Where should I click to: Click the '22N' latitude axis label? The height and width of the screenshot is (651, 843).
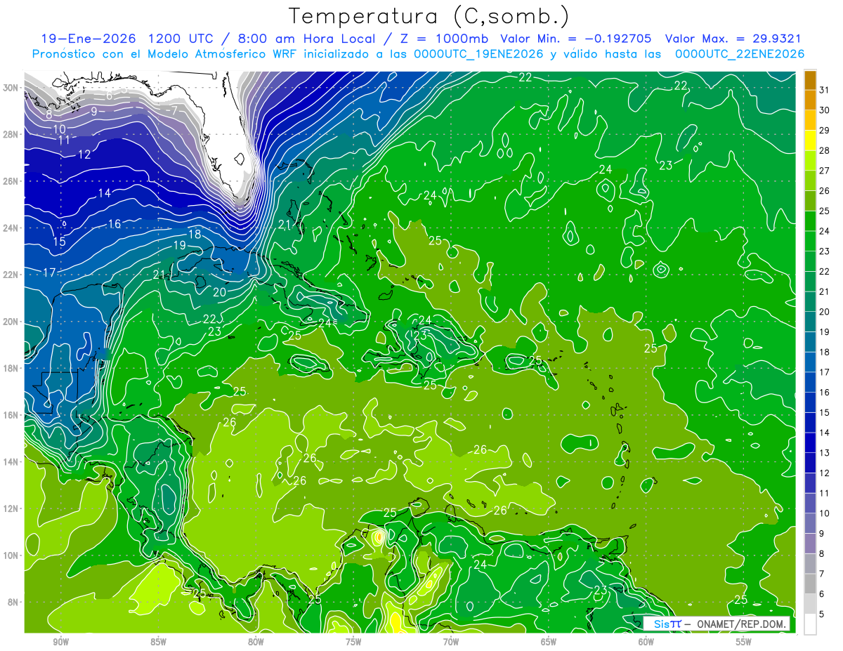click(x=11, y=275)
